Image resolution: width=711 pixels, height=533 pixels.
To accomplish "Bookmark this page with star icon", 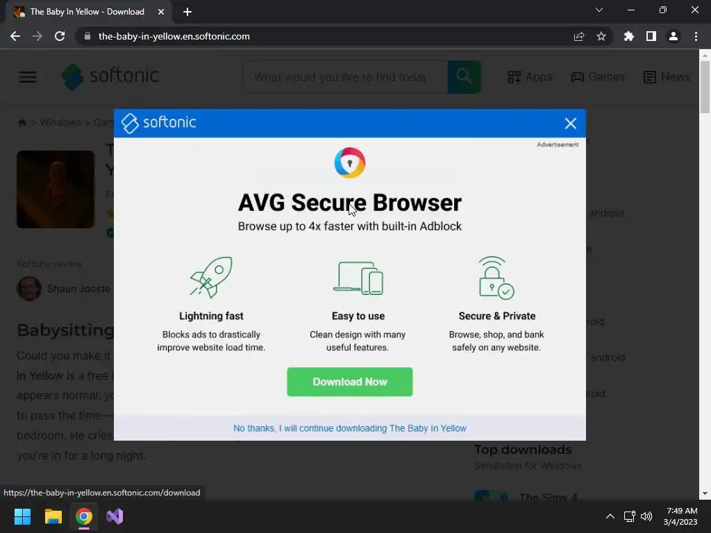I will (x=601, y=36).
